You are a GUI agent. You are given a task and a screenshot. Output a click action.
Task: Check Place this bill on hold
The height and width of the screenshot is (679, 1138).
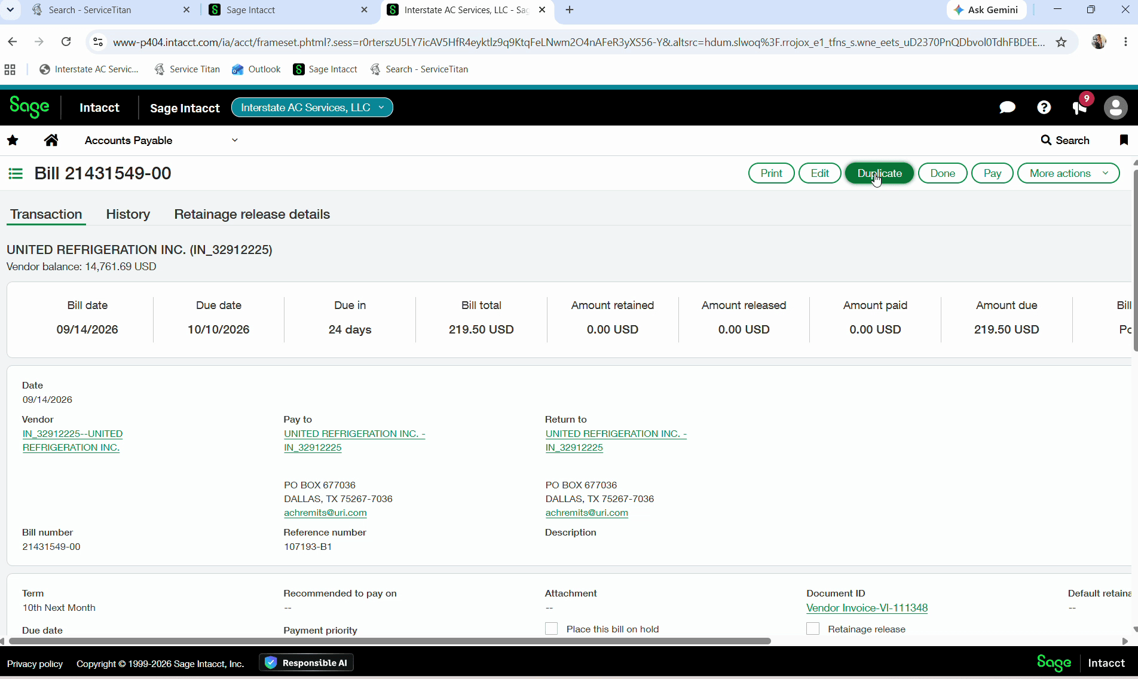551,629
